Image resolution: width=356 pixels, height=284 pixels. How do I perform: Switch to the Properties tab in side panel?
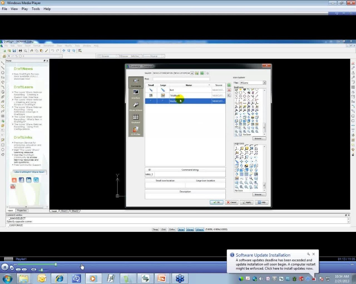point(22,210)
